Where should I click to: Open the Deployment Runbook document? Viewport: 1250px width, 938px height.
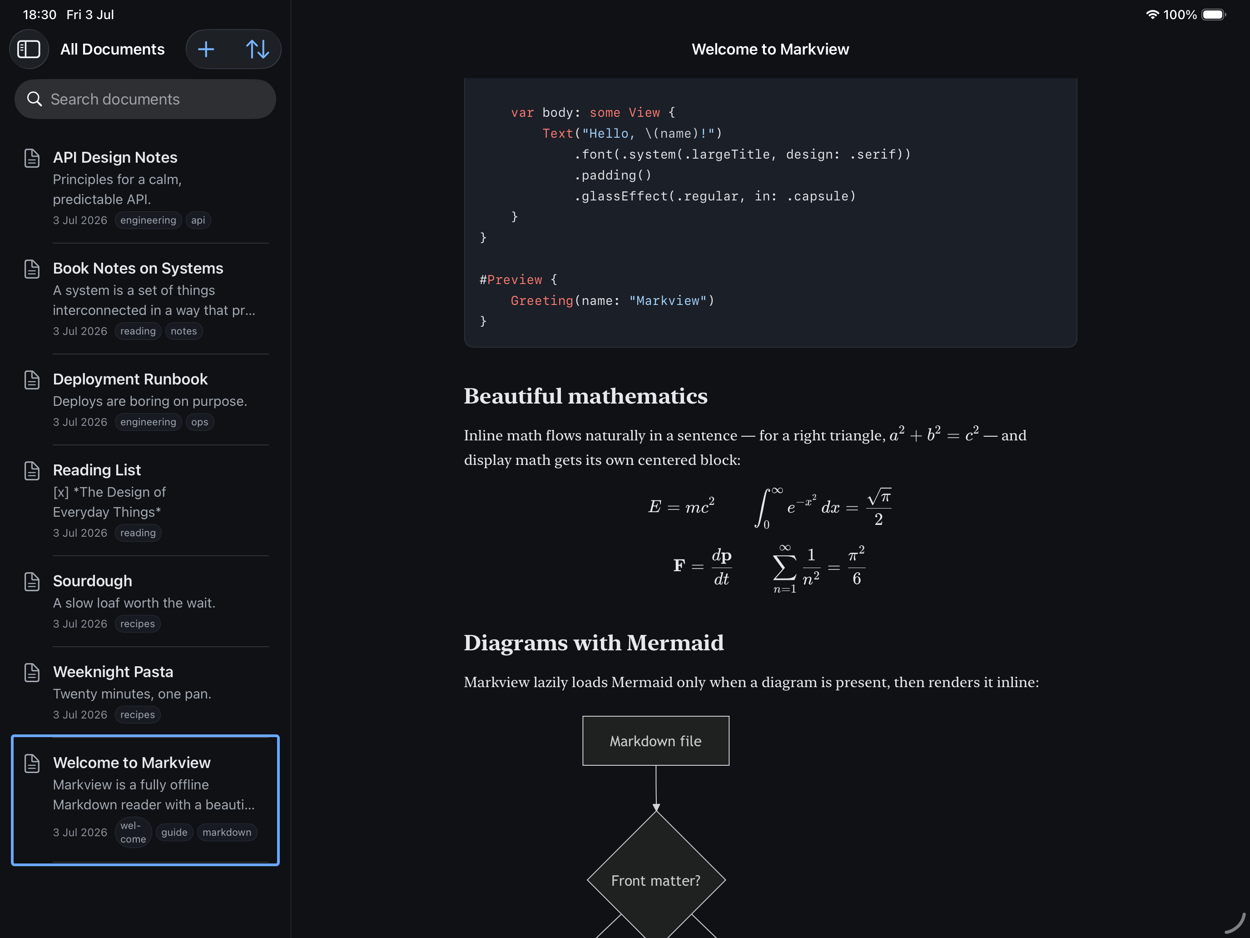[145, 400]
